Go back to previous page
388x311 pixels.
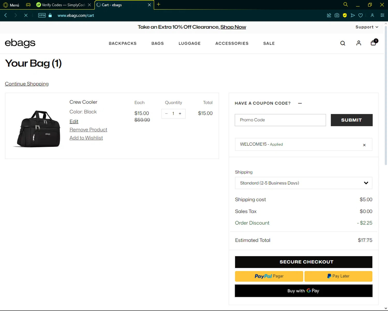(5, 15)
